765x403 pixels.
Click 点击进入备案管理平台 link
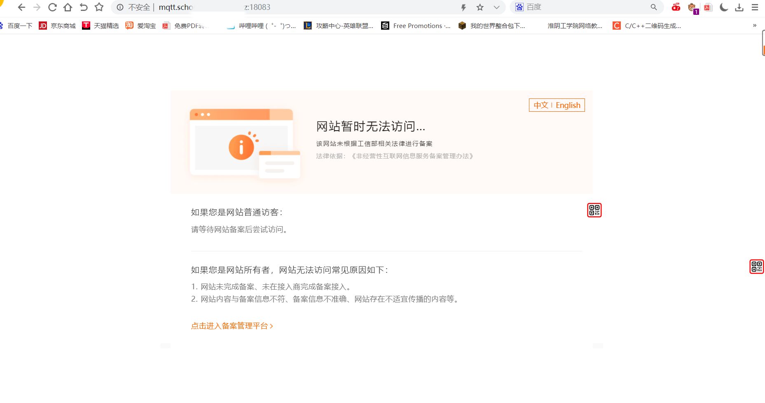tap(232, 326)
